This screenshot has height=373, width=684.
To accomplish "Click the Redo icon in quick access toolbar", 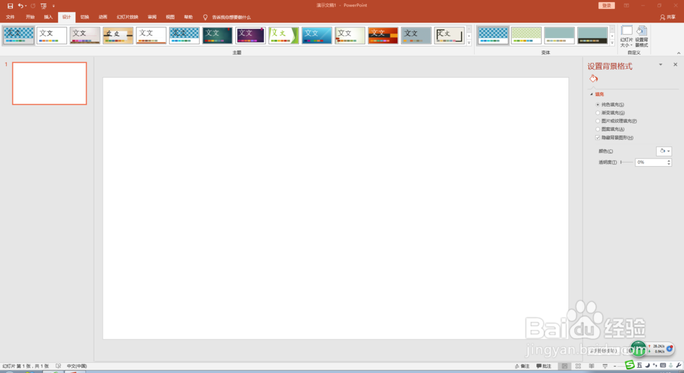I will pos(33,5).
